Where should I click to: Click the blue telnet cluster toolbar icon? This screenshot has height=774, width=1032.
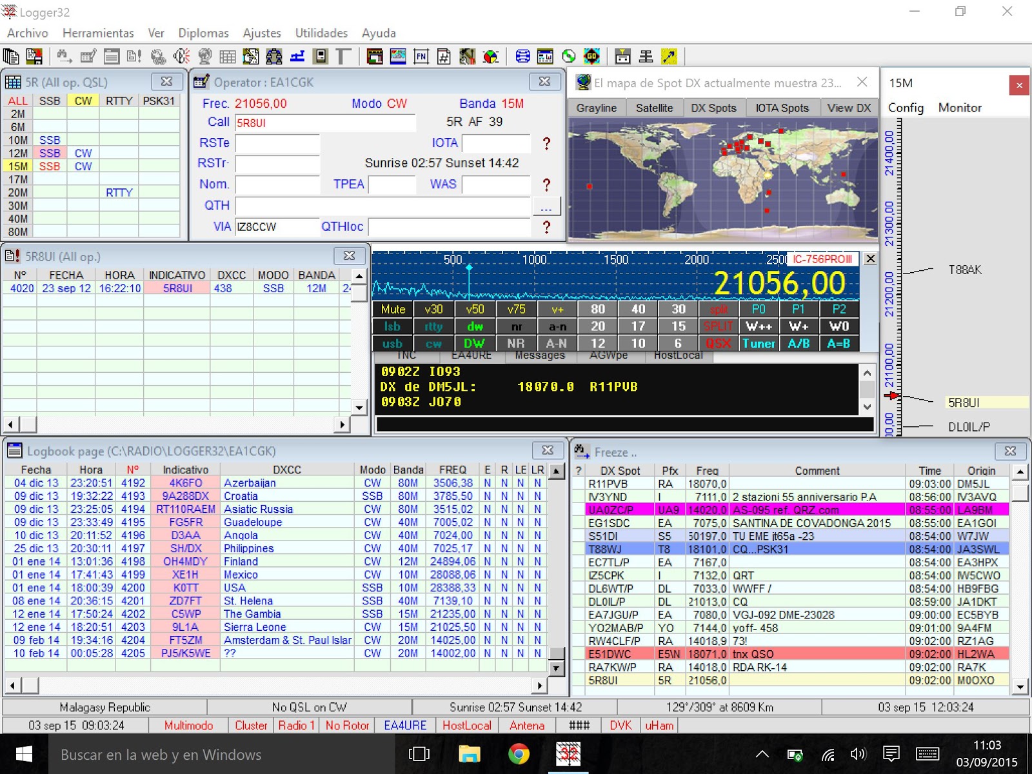(x=522, y=57)
